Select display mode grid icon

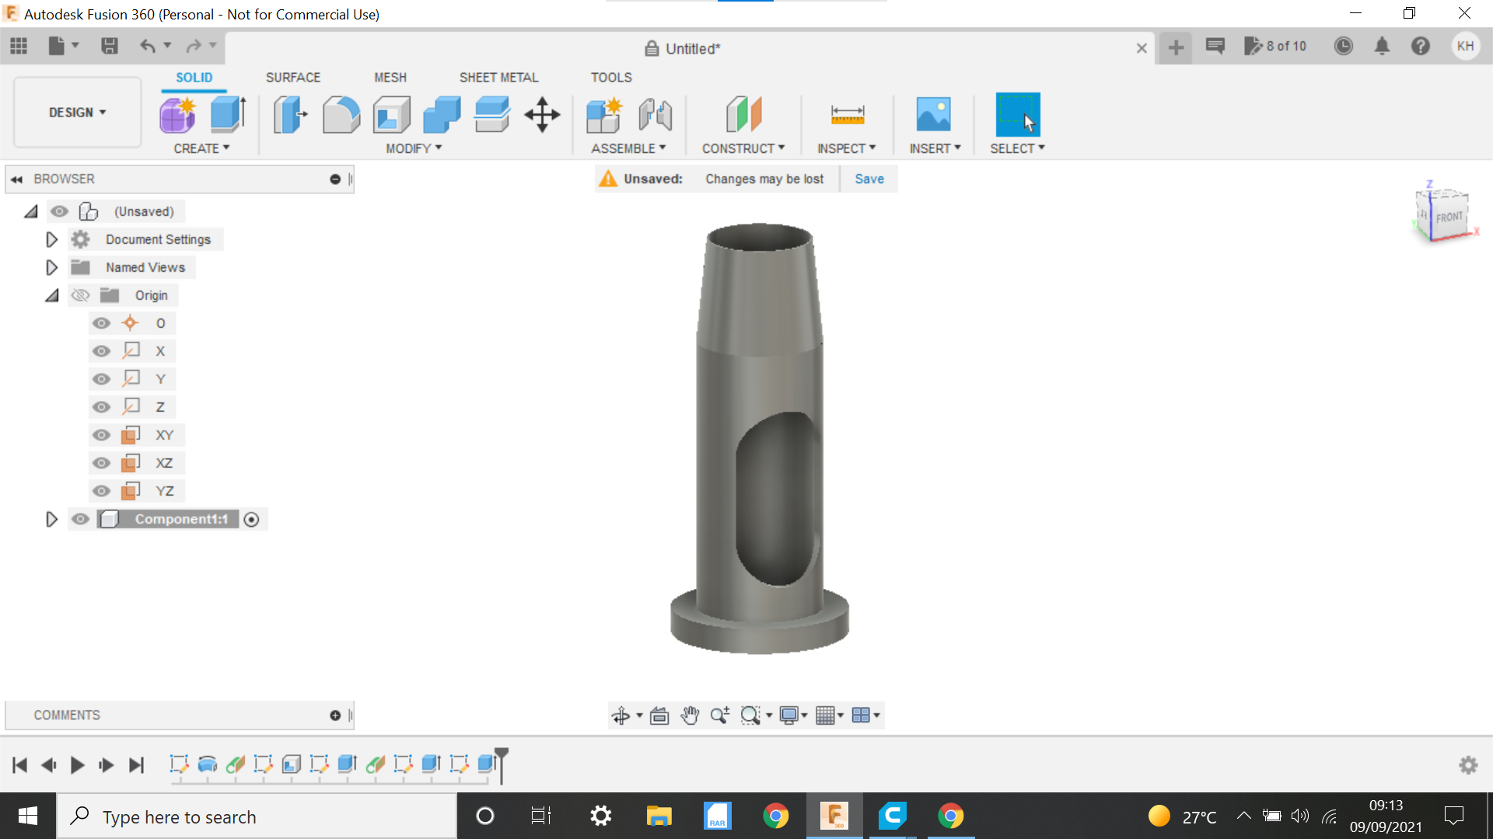(x=827, y=714)
